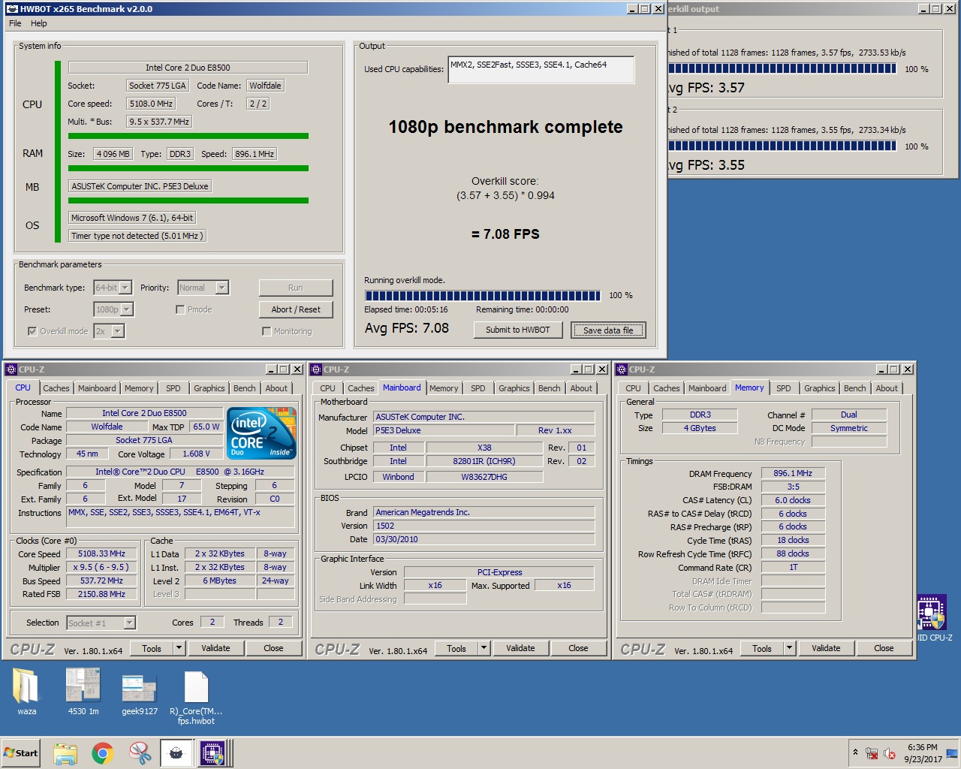Click the taskbar clock showing 6:36 PM
Image resolution: width=961 pixels, height=769 pixels.
923,753
